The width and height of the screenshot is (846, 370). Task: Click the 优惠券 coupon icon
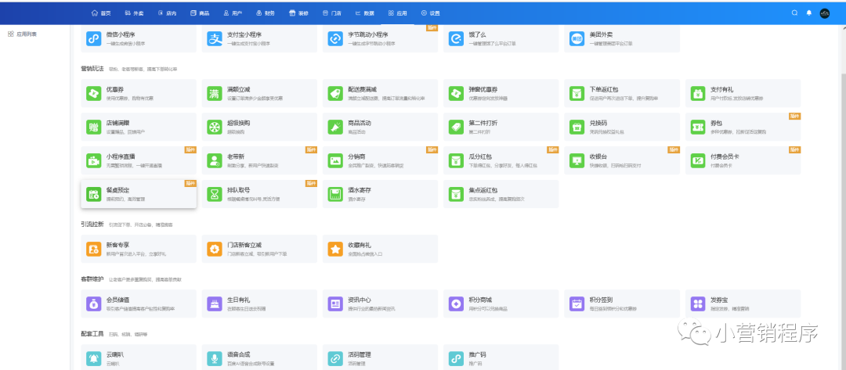(x=94, y=93)
